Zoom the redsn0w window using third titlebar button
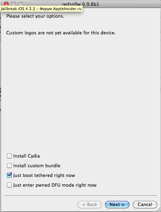161x212 pixels. point(21,4)
